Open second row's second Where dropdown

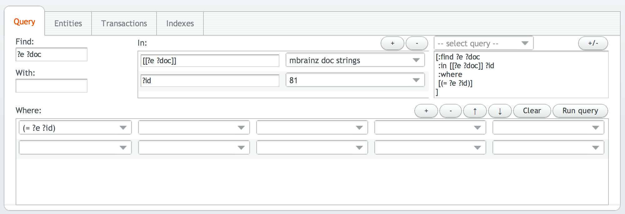[x=194, y=148]
